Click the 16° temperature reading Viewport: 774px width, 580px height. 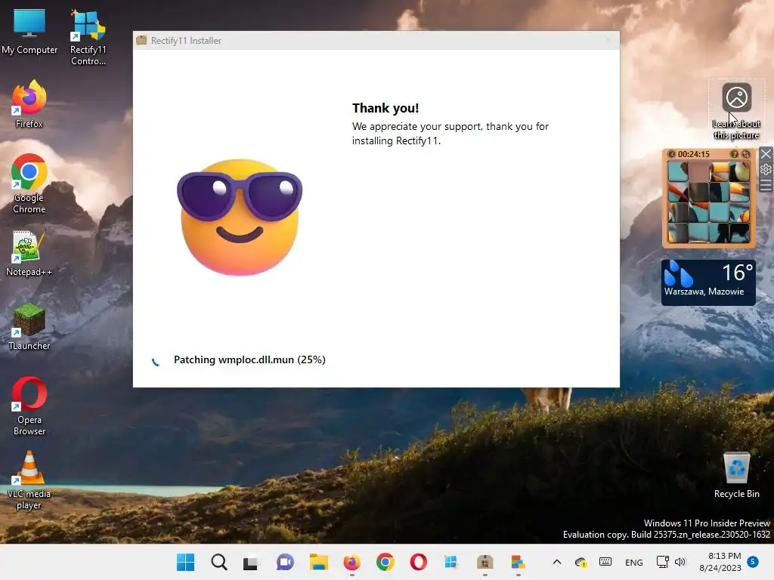pos(738,273)
